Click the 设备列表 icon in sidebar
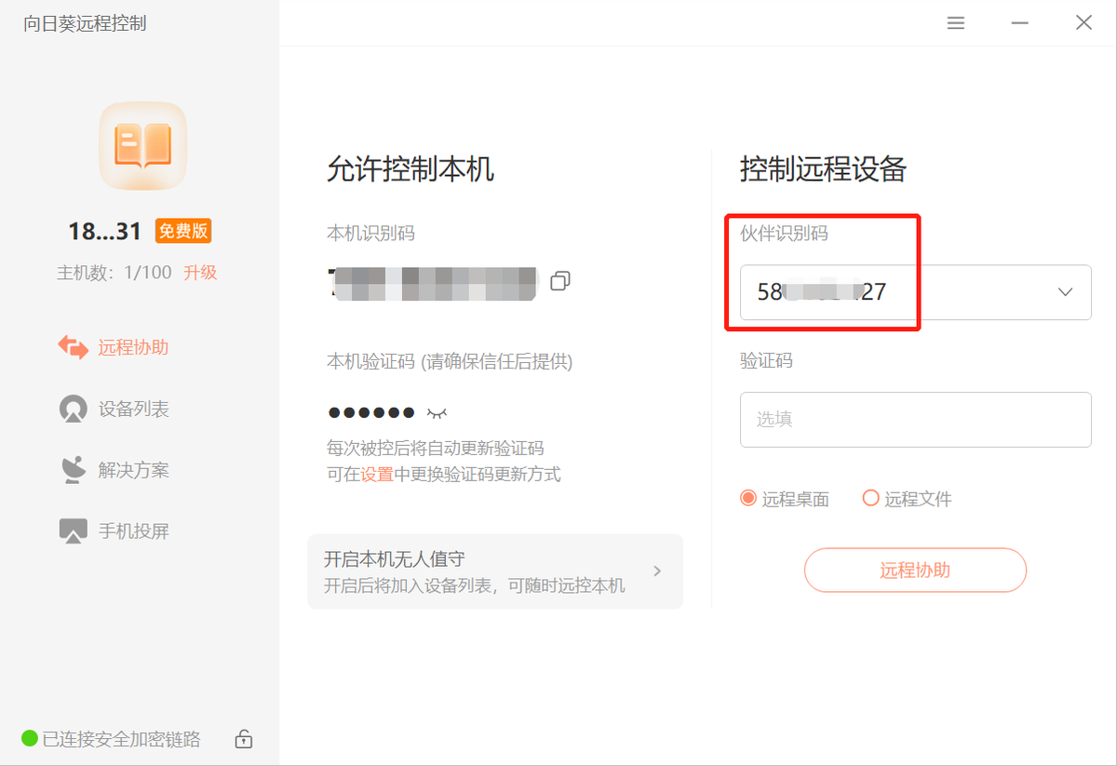Viewport: 1117px width, 766px height. tap(73, 409)
